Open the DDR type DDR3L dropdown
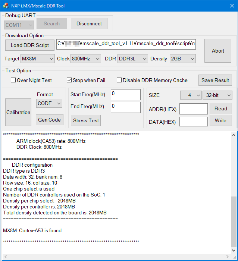Image resolution: width=238 pixels, height=261 pixels. point(133,59)
